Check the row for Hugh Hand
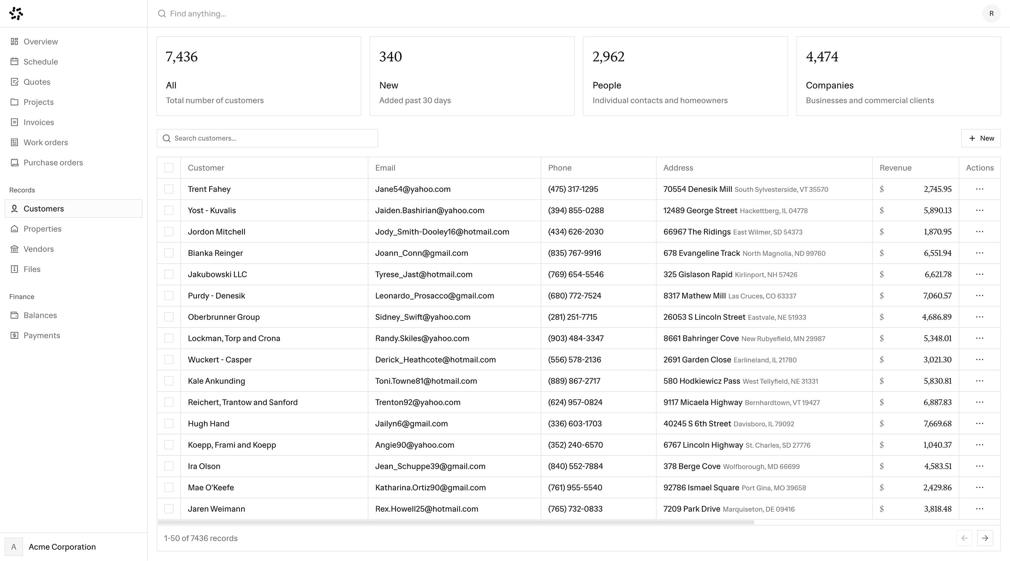The height and width of the screenshot is (561, 1010). pyautogui.click(x=169, y=423)
